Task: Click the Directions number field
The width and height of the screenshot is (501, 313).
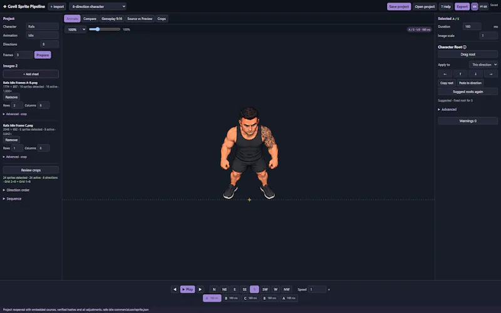Action: pos(49,44)
